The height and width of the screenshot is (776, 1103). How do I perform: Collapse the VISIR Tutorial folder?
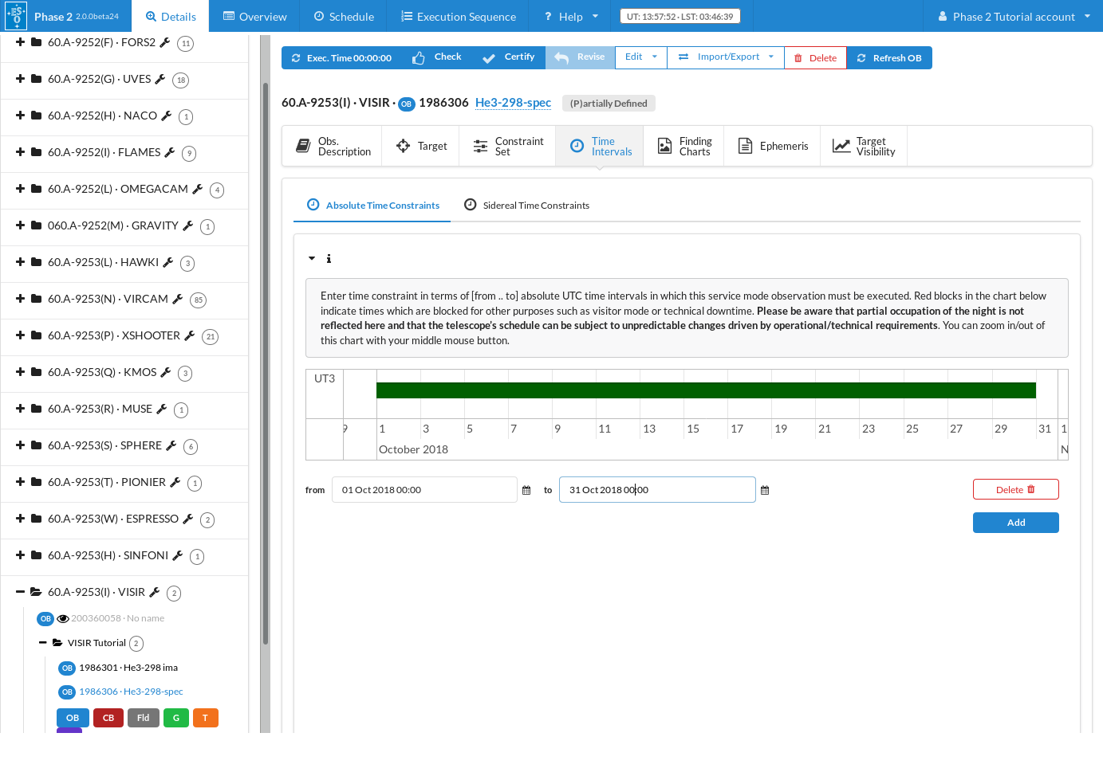43,643
